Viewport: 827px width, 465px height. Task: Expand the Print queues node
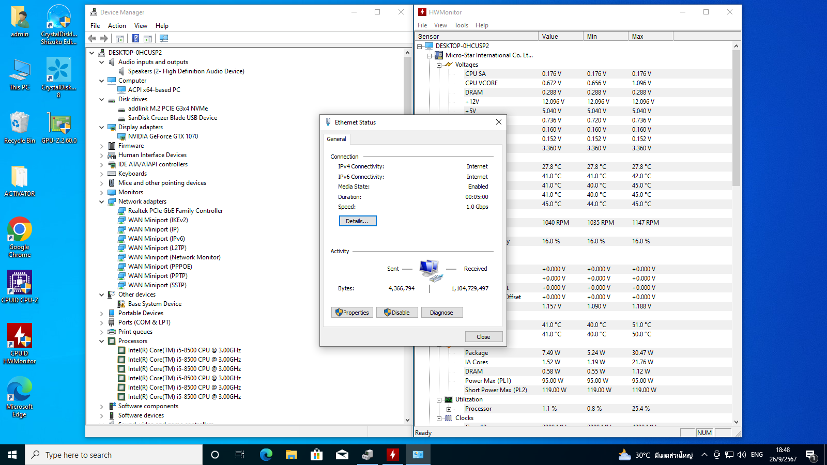click(x=102, y=332)
